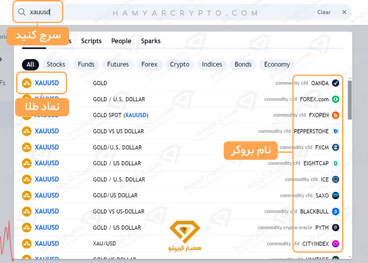Select the Stocks filter chip
Viewport: 368px width, 263px height.
56,64
